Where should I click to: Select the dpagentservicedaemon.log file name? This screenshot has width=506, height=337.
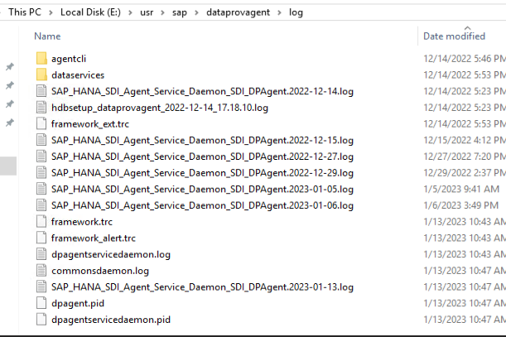(x=111, y=254)
